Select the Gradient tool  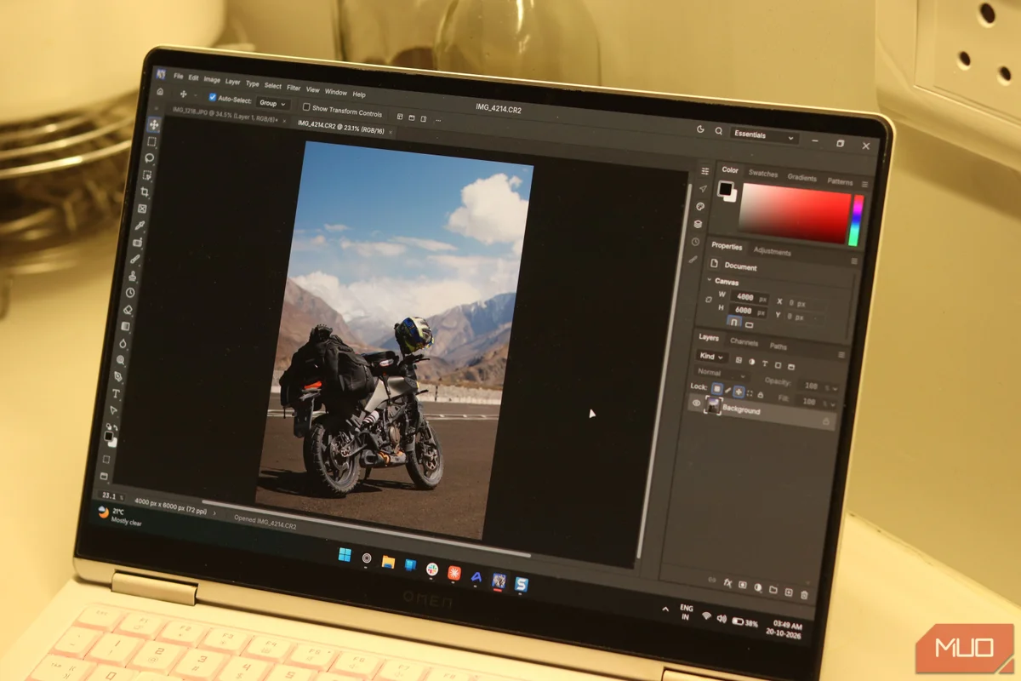click(125, 326)
